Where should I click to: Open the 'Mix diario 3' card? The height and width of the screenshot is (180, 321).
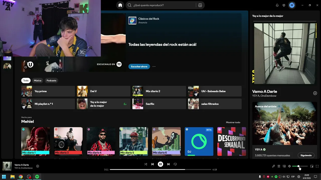[x=68, y=141]
